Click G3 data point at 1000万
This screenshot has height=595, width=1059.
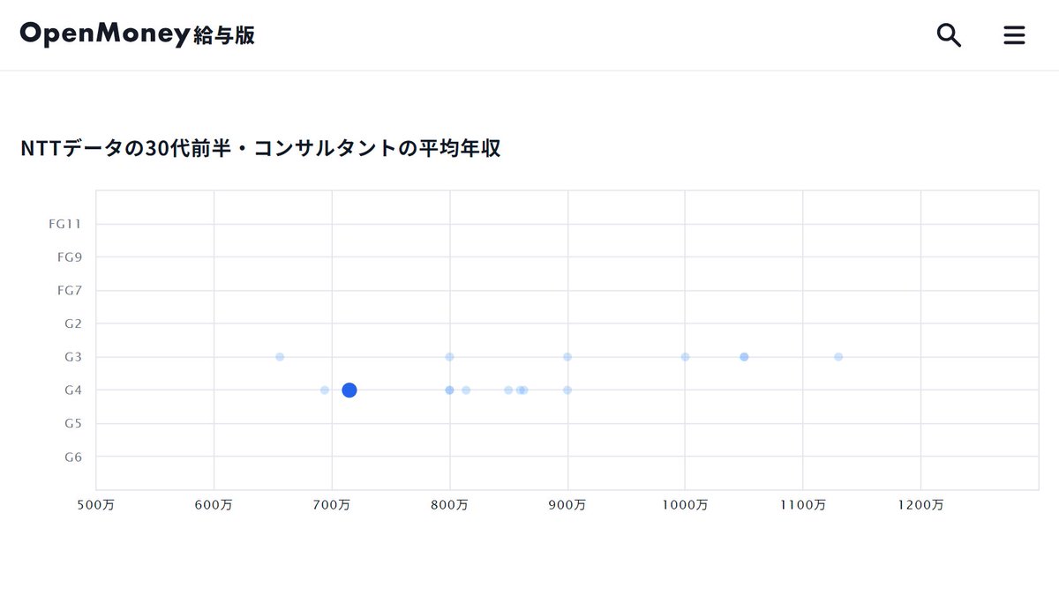[685, 357]
